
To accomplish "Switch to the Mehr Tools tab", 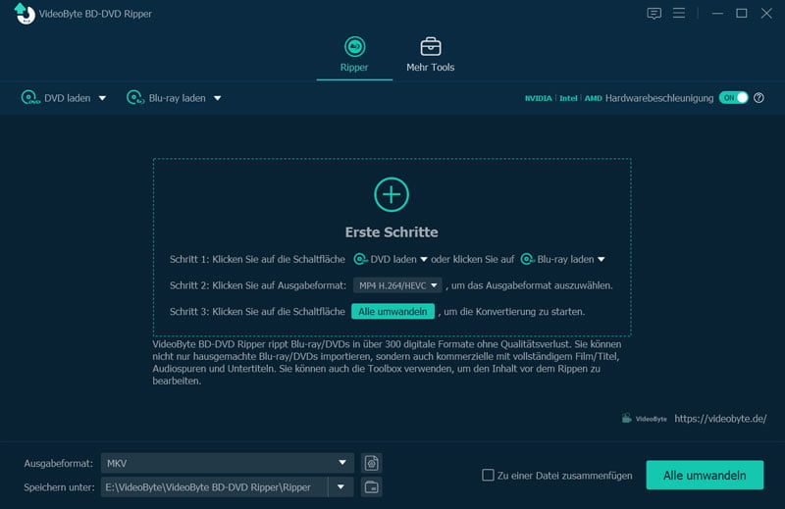I will point(430,55).
